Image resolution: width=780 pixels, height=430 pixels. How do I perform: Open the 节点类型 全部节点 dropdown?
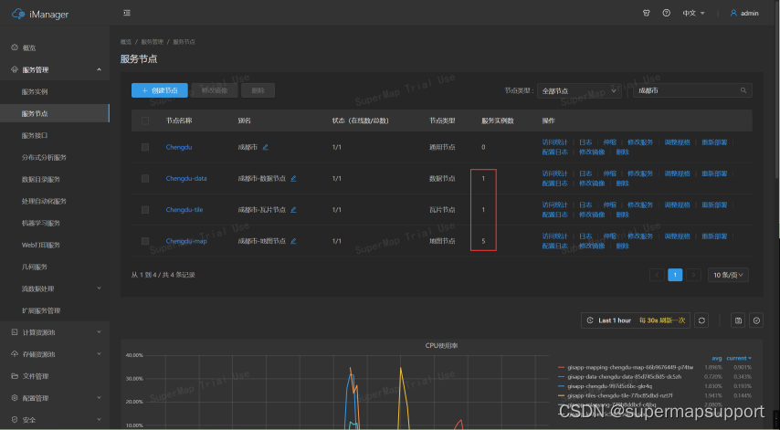tap(579, 90)
